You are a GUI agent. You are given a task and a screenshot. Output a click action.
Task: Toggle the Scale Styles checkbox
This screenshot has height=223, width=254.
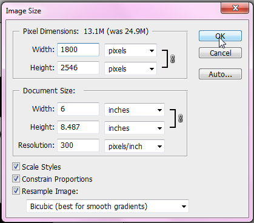click(x=16, y=167)
